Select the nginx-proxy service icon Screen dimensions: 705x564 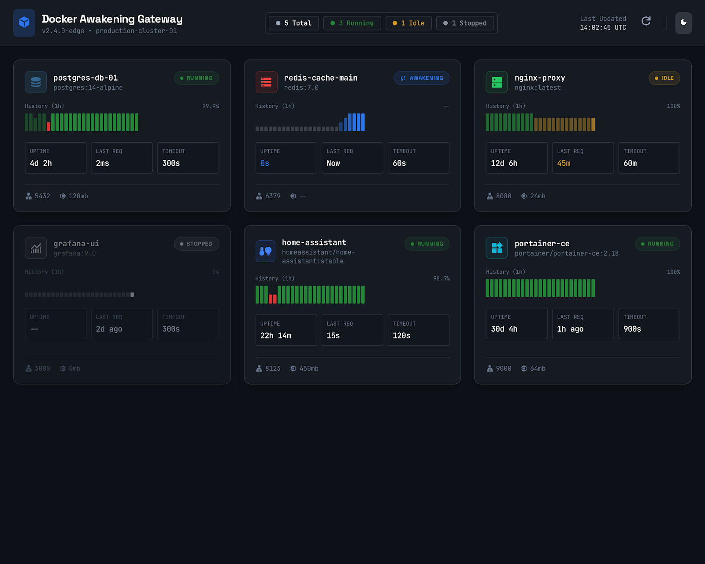[497, 82]
